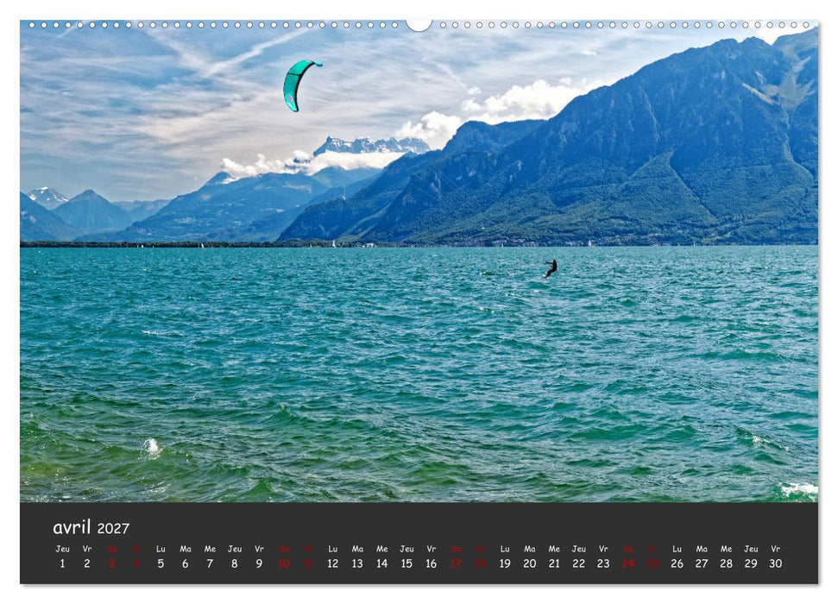Viewport: 838px width, 604px height.
Task: Select date 15 in the calendar row
Action: (406, 563)
